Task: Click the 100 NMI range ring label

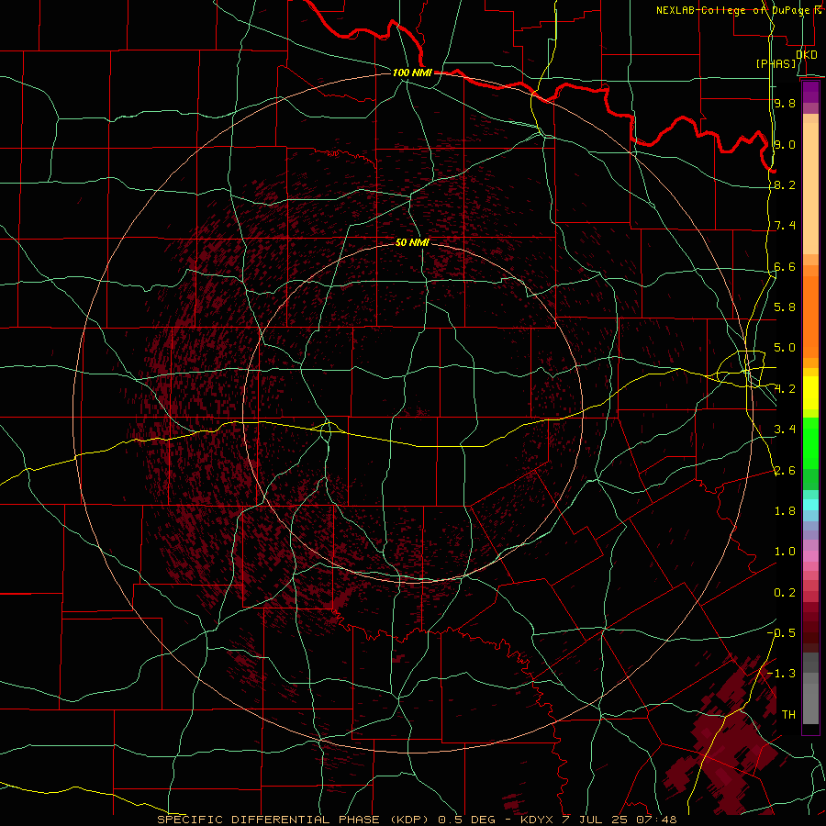Action: pyautogui.click(x=412, y=73)
